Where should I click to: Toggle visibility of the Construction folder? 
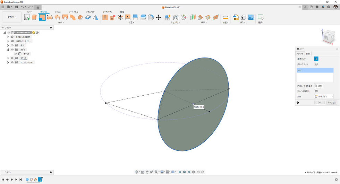pyautogui.click(x=12, y=62)
